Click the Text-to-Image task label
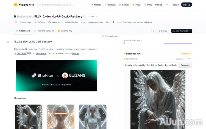206x129 pixels. 130,59
